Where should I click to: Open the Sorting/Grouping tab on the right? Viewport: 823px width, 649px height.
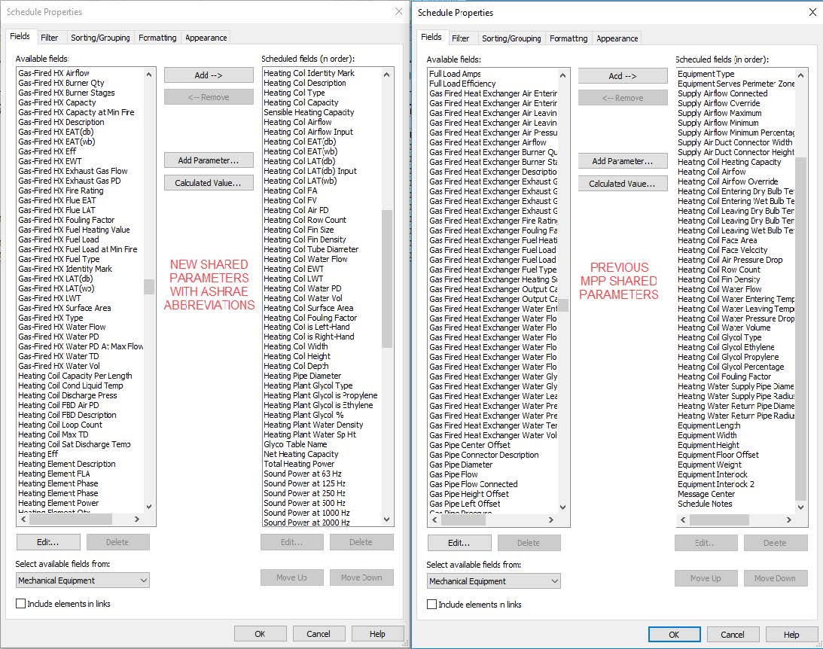point(512,37)
